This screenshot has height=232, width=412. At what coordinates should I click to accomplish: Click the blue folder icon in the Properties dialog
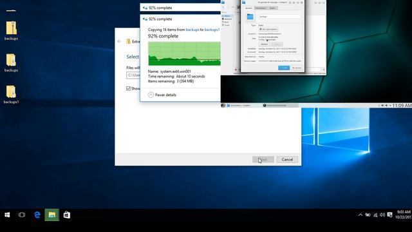[x=250, y=17]
